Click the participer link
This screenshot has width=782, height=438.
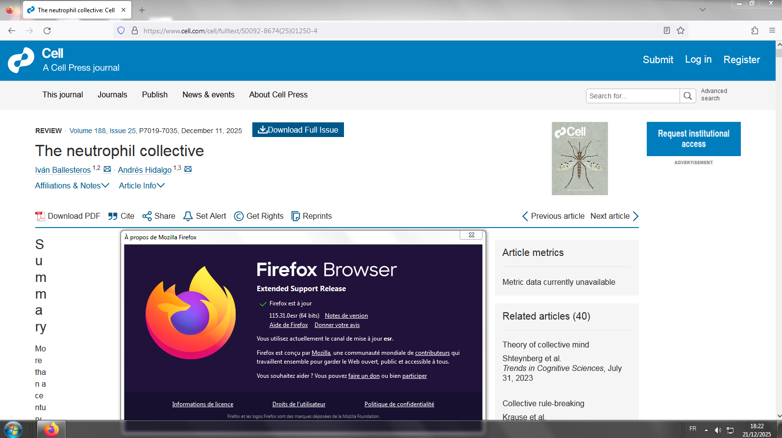(x=415, y=376)
